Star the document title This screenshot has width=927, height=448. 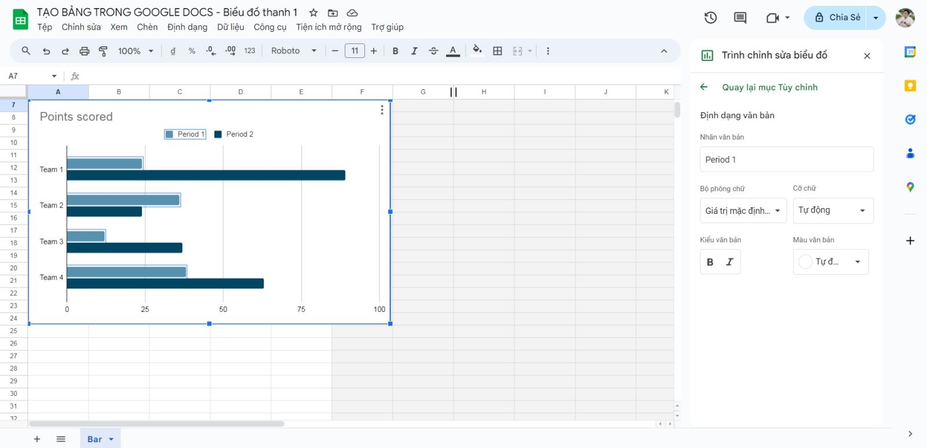pyautogui.click(x=313, y=13)
